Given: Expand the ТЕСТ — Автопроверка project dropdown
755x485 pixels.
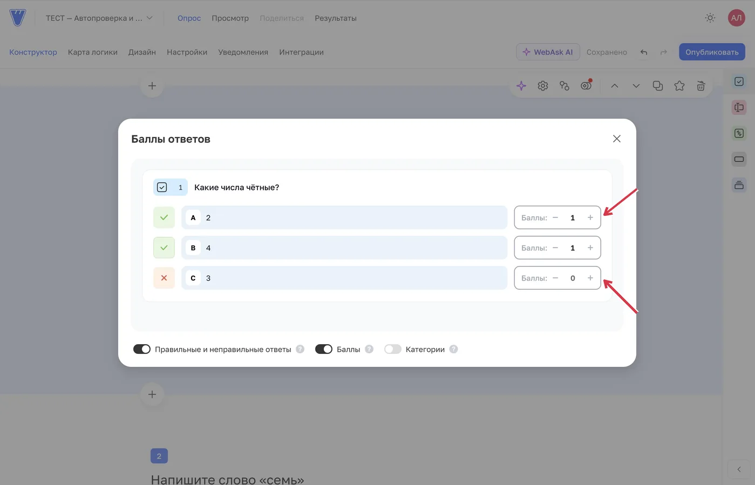Looking at the screenshot, I should (99, 18).
